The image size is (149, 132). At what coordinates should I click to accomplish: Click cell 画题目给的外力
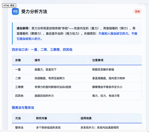(44, 96)
